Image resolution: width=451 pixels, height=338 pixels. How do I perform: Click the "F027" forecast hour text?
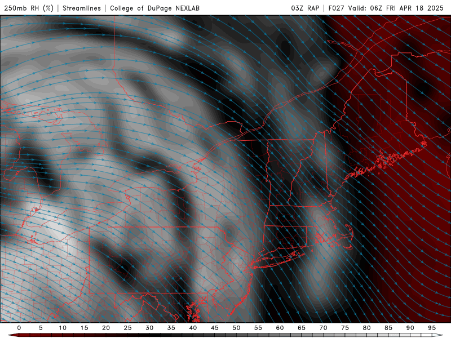(336, 8)
